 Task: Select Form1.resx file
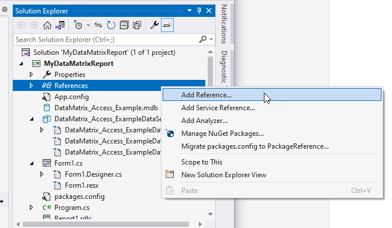pos(82,185)
